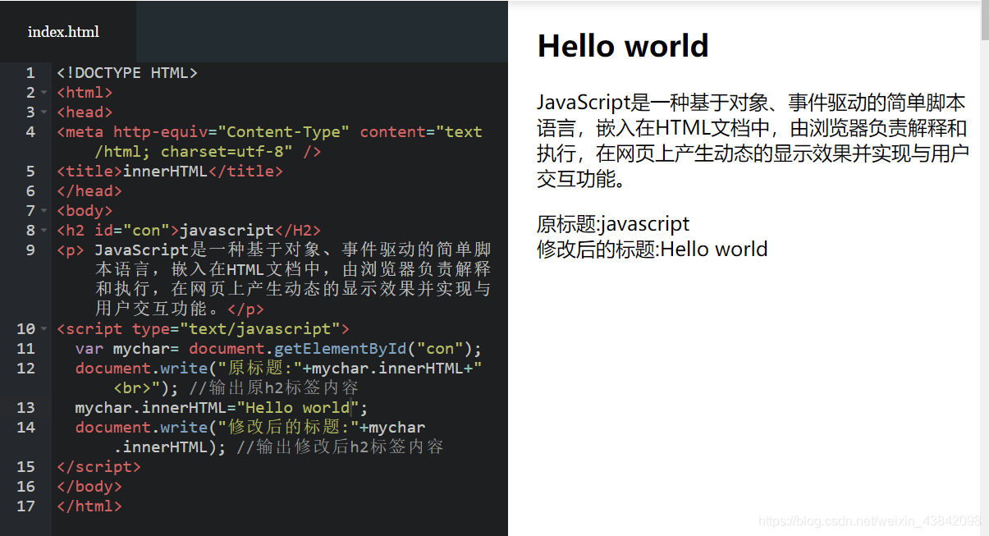Screen dimensions: 989x536
Task: Click the <!DOCTYPE HTML> code line
Action: pyautogui.click(x=127, y=73)
